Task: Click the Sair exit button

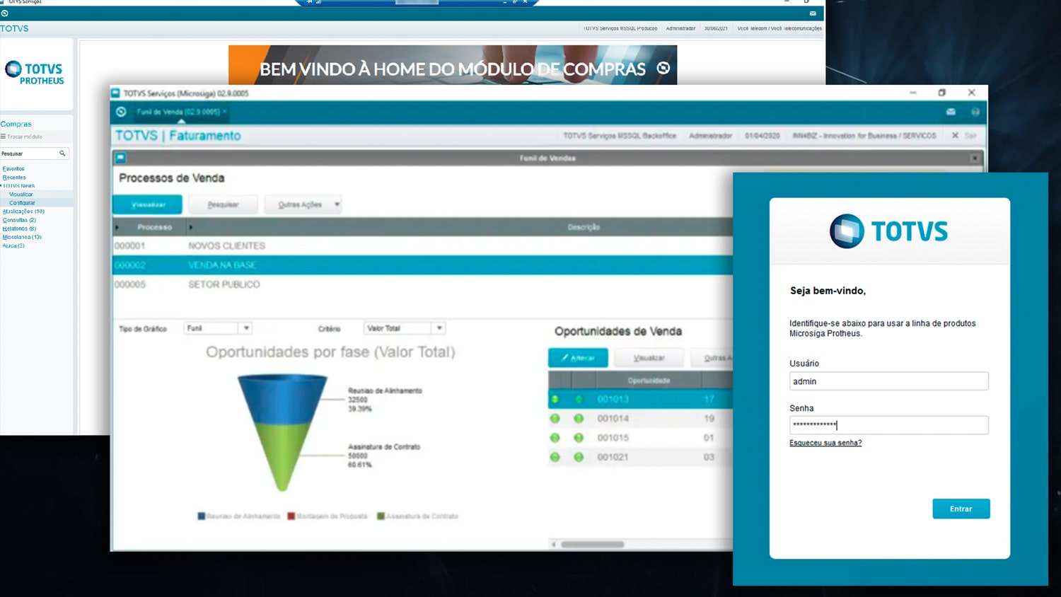Action: (x=965, y=135)
